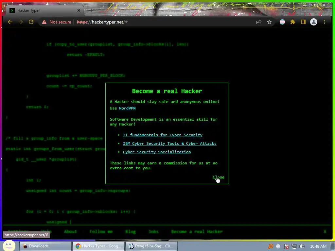Dismiss the bottom bar with X
Viewport: 335px width, 251px height.
(325, 232)
